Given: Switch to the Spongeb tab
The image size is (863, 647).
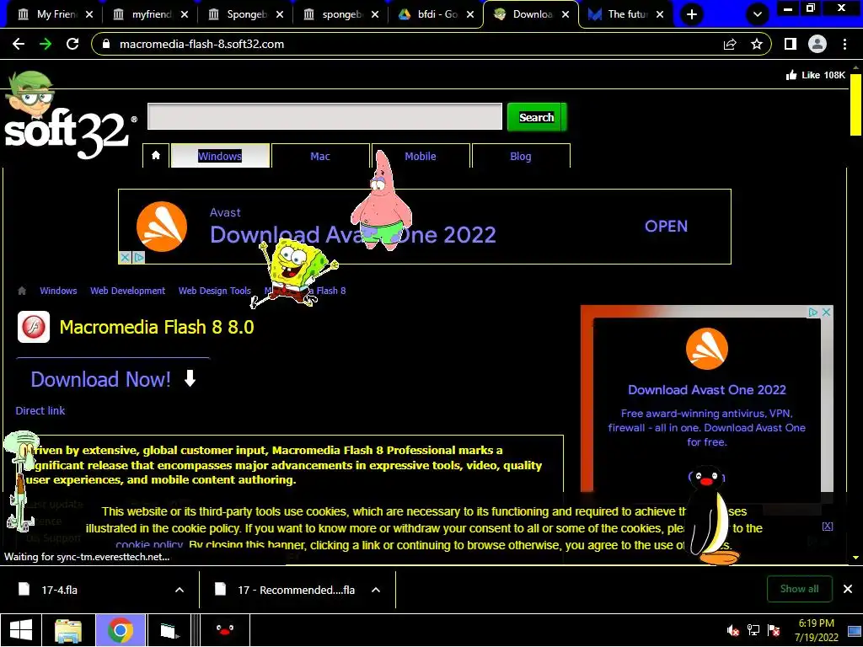Looking at the screenshot, I should coord(242,14).
